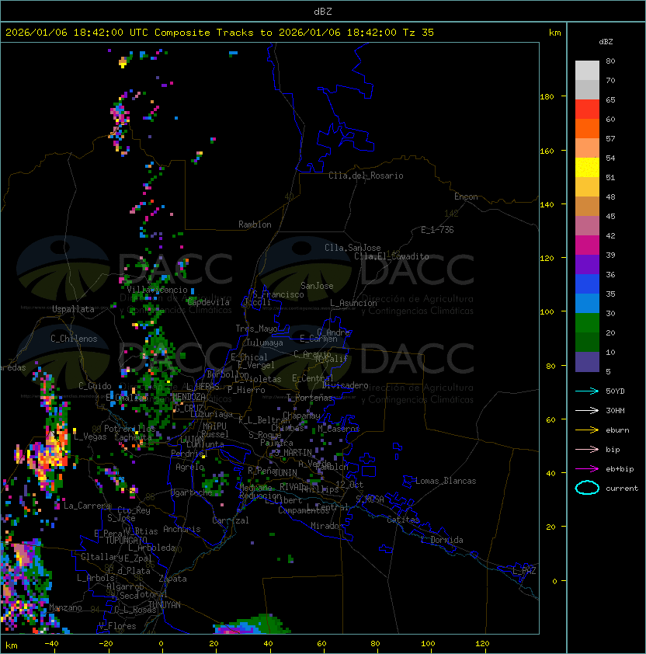The image size is (646, 654).
Task: Click the 'SanJose' map label
Action: coord(317,286)
